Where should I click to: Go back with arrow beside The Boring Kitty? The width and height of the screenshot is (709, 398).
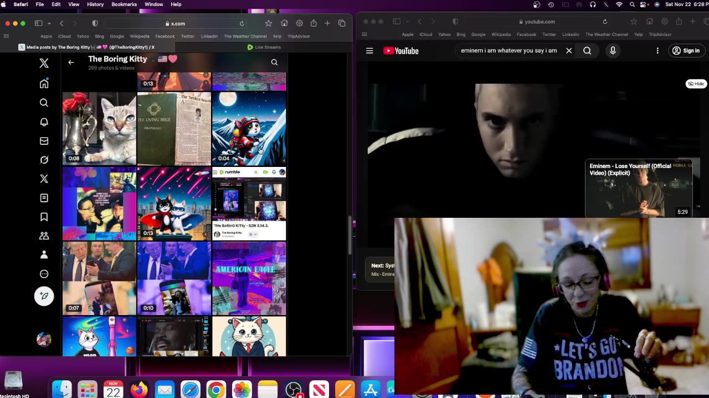pos(71,62)
